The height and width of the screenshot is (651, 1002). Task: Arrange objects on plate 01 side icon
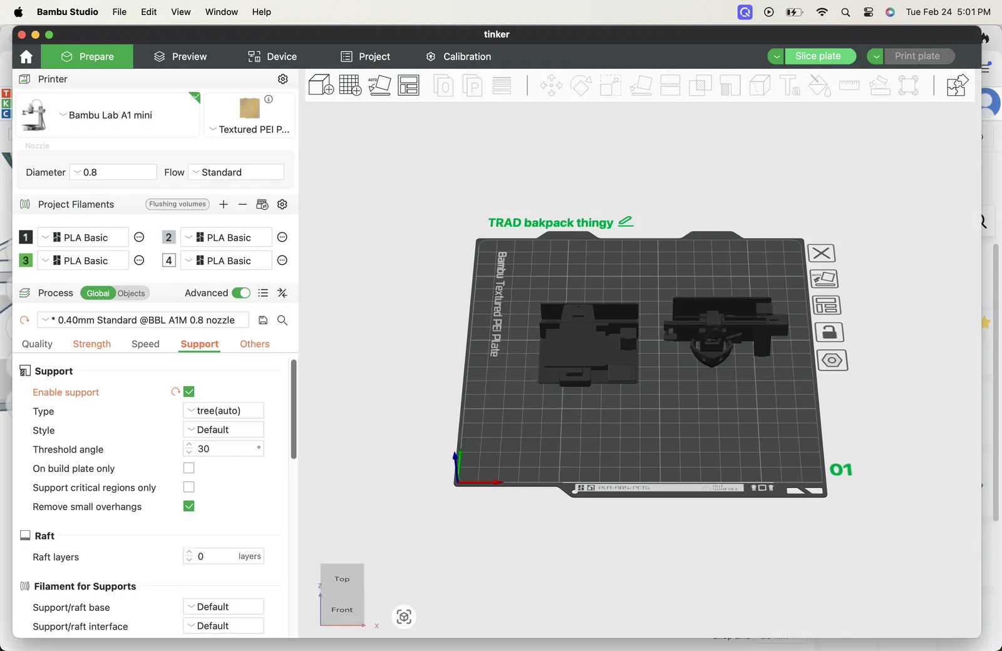tap(827, 305)
